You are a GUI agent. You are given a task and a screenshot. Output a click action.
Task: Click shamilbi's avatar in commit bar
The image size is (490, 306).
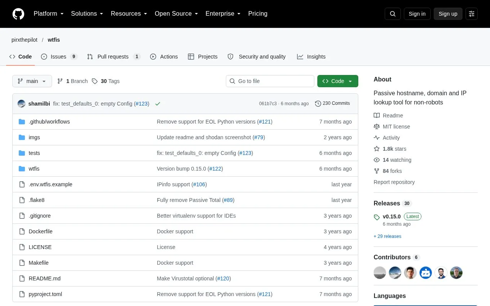(21, 104)
